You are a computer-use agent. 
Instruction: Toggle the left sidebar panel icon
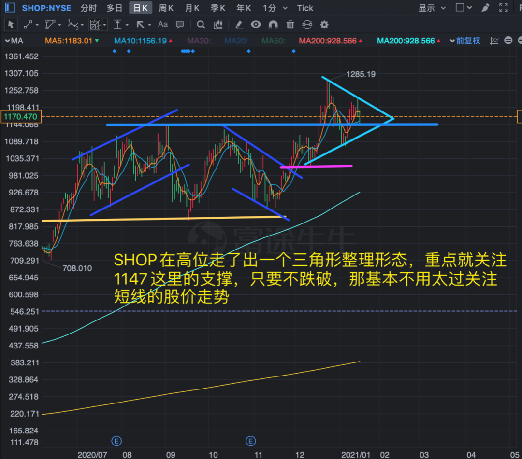click(x=10, y=8)
